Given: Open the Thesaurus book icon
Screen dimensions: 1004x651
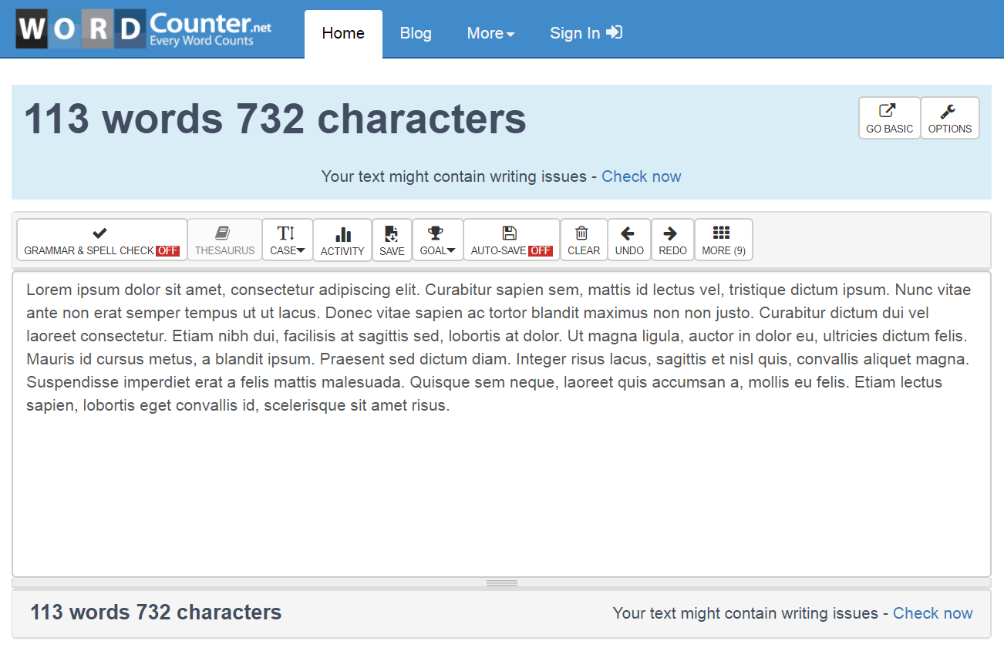Looking at the screenshot, I should tap(224, 233).
